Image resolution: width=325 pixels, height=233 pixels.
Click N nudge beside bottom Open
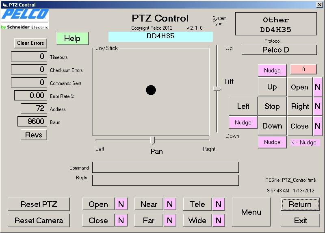[x=121, y=204]
